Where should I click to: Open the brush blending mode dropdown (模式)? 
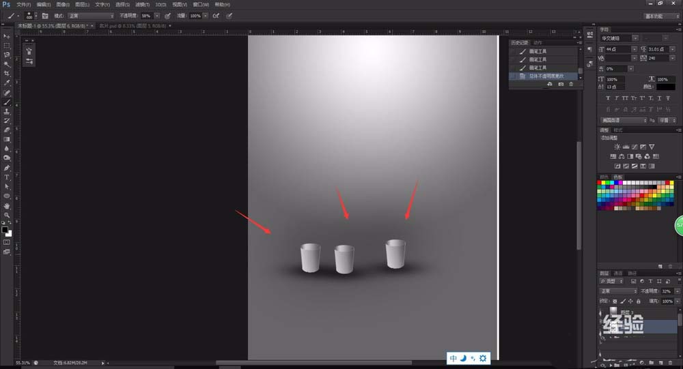91,16
